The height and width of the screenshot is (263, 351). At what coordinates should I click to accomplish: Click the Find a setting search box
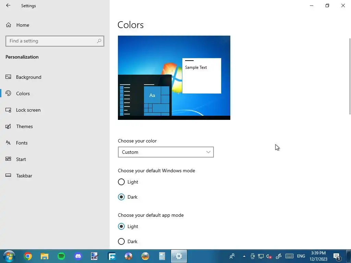pyautogui.click(x=55, y=41)
